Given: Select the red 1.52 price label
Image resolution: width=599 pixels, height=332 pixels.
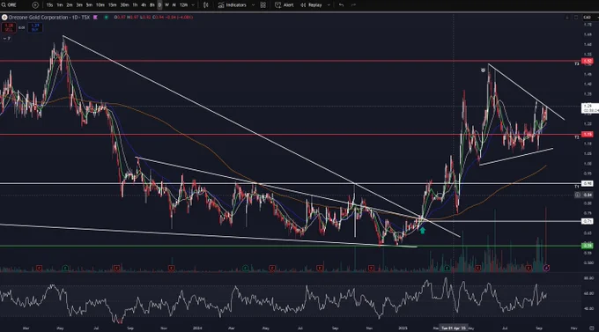Looking at the screenshot, I should coord(588,61).
